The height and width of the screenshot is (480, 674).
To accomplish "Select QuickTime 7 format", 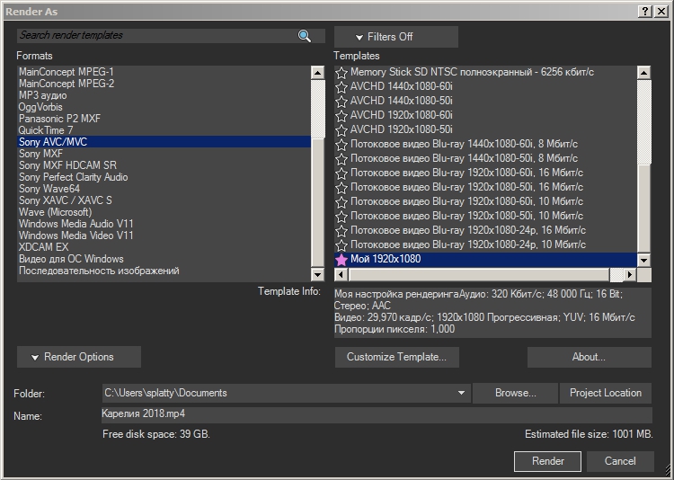I will tap(164, 130).
